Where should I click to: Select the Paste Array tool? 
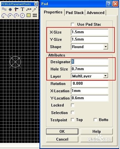tap(35, 15)
